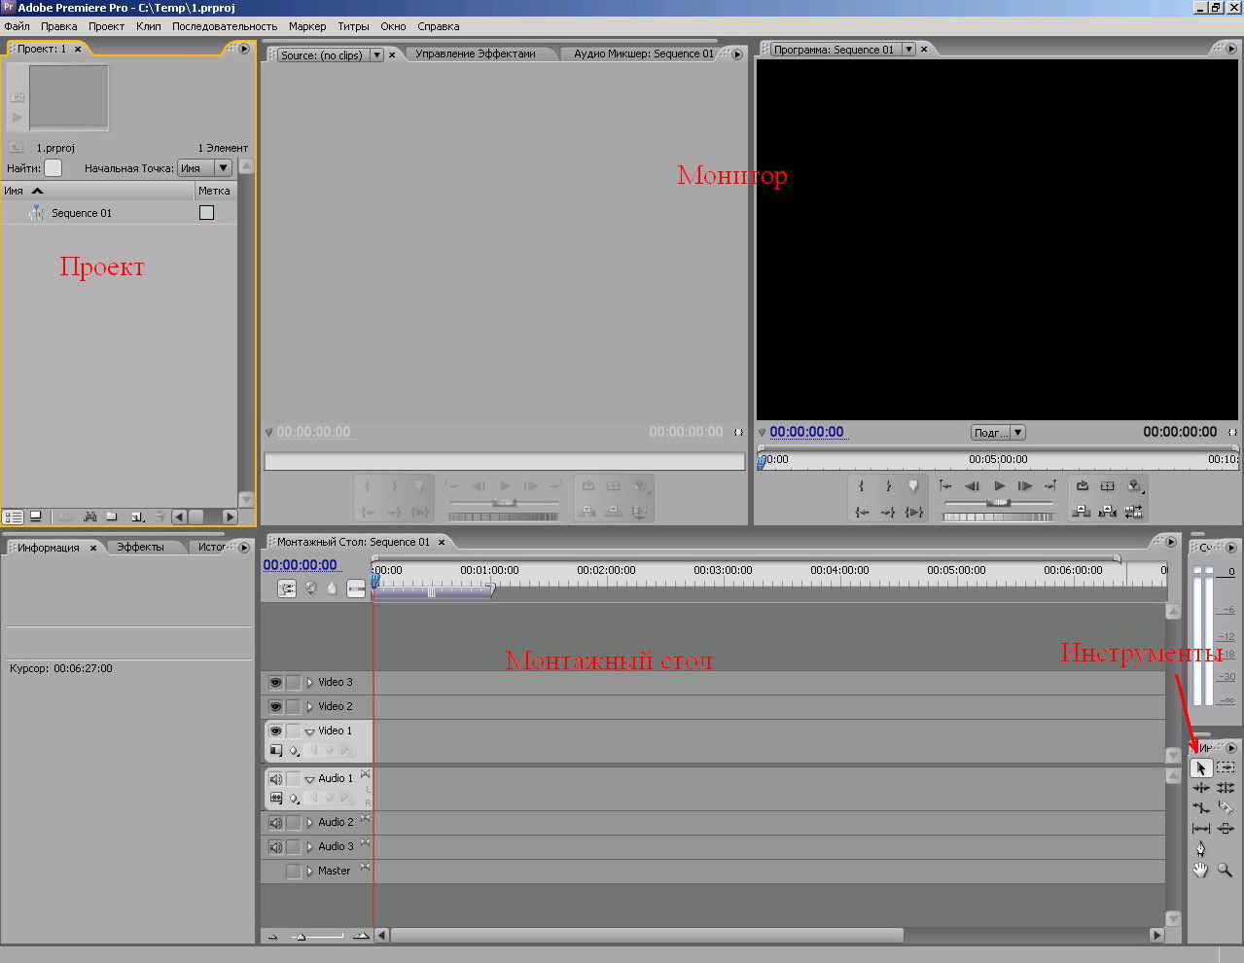Click the Program monitor current timecode
The height and width of the screenshot is (963, 1244).
pyautogui.click(x=806, y=432)
